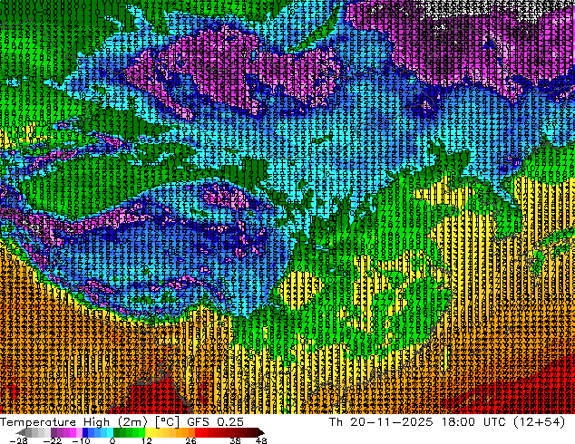Viewport: 575px width, 444px height.
Task: Click the dark green legend swatch right of 0
Action: click(x=117, y=432)
